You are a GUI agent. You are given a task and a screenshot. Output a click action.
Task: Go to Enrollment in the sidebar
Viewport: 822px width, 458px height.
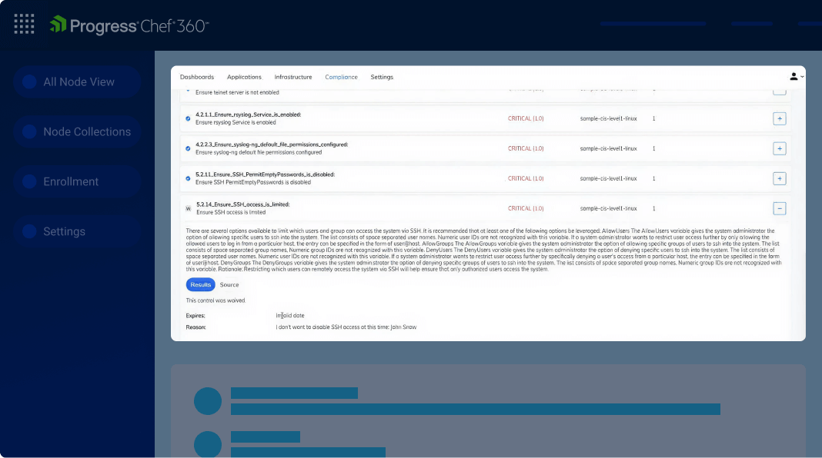(71, 182)
